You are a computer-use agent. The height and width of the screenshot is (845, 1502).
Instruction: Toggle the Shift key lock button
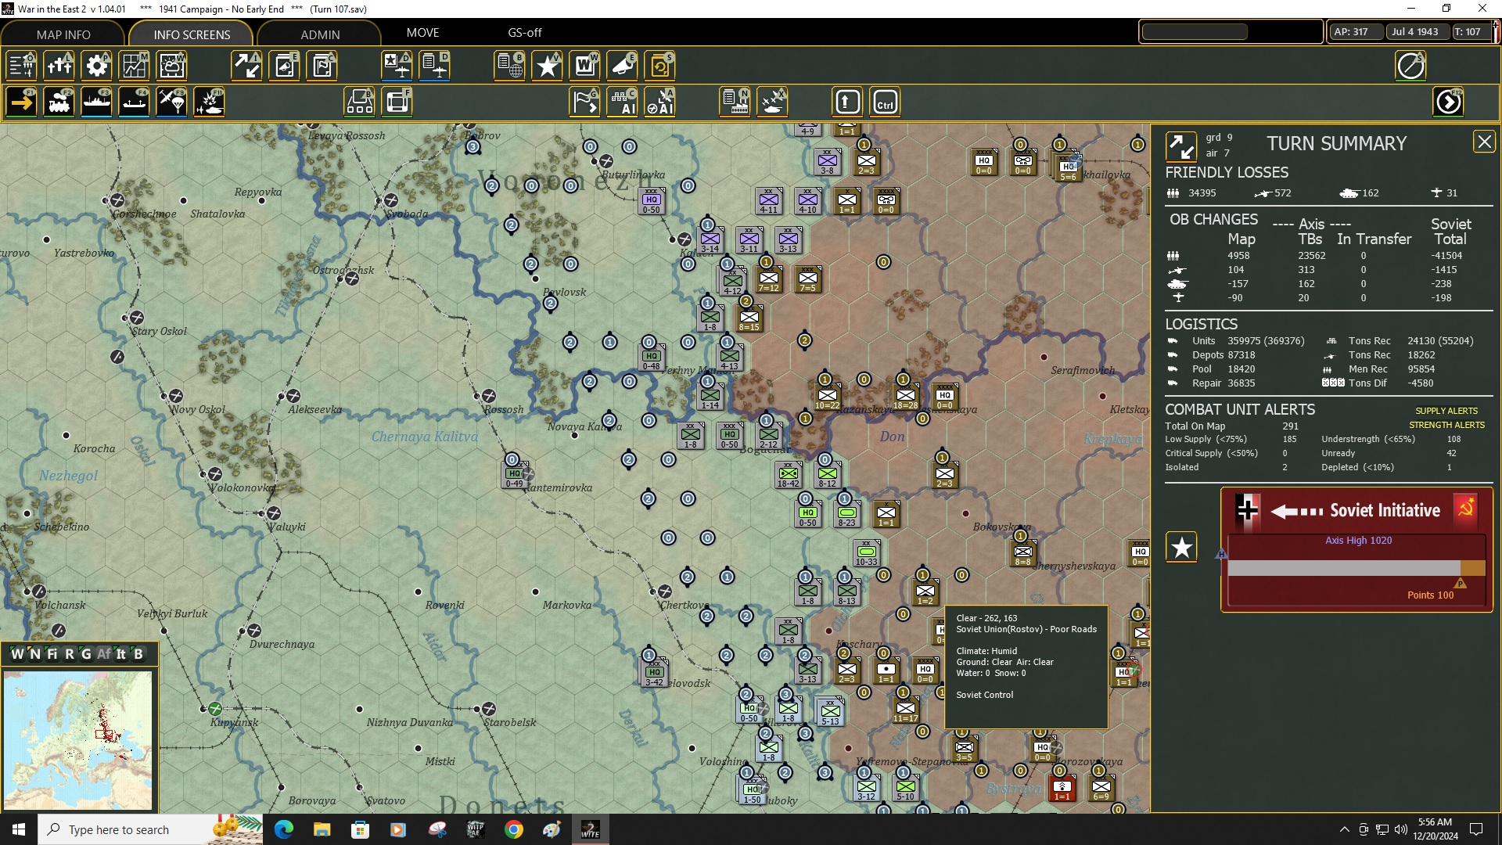(x=847, y=102)
